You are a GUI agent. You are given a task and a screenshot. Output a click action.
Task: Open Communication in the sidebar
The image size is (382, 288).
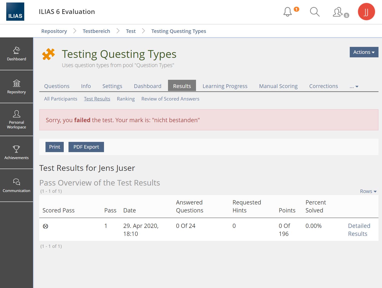16,185
